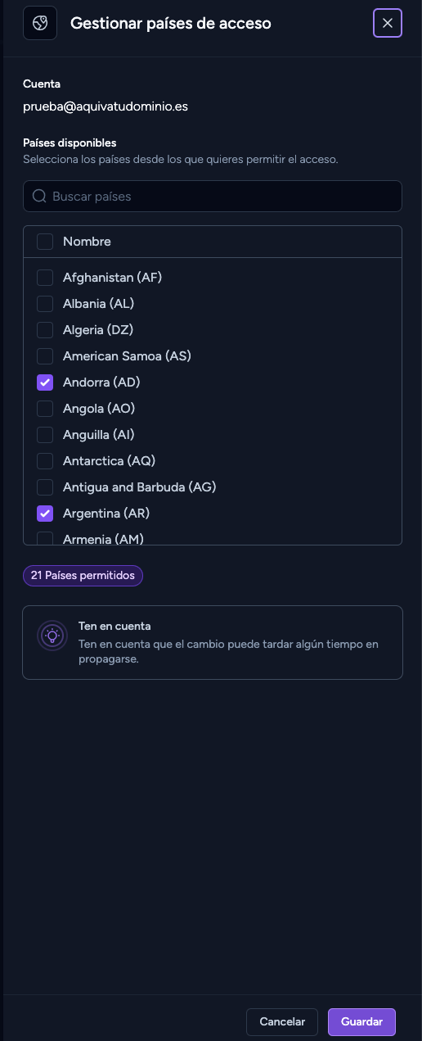Check the Afghanistan (AF) checkbox
This screenshot has width=422, height=1041.
point(45,278)
